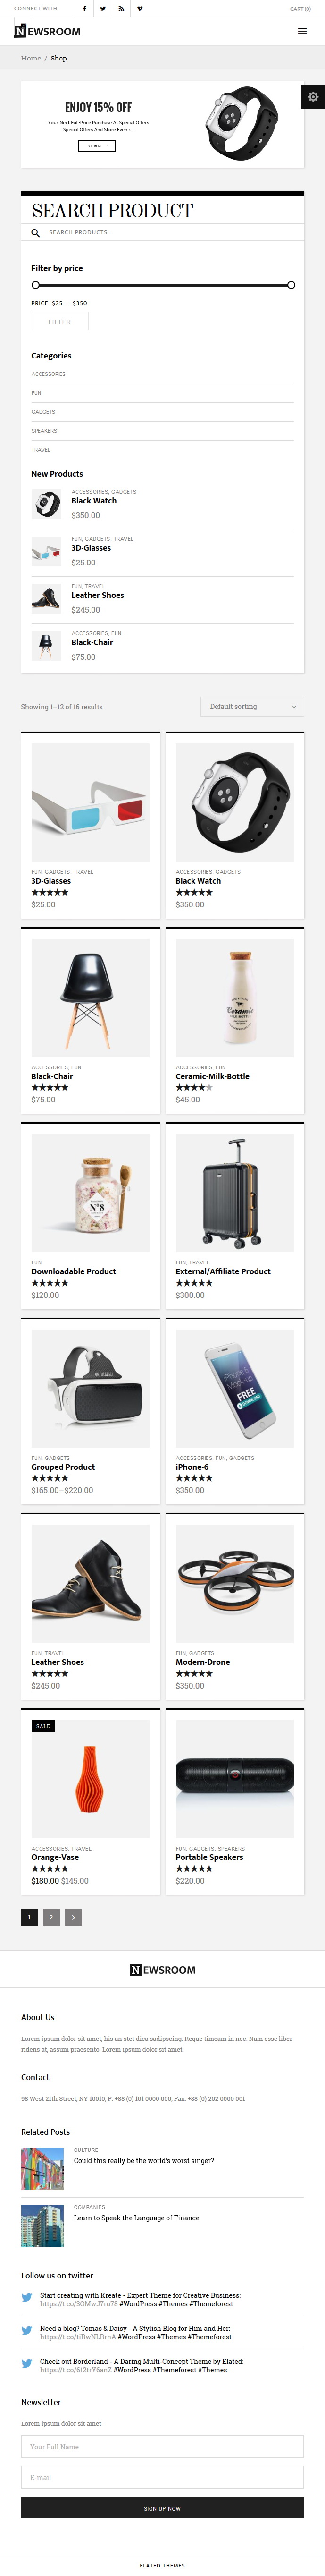This screenshot has height=2576, width=325.
Task: Open the Cart (0) dropdown
Action: click(300, 8)
